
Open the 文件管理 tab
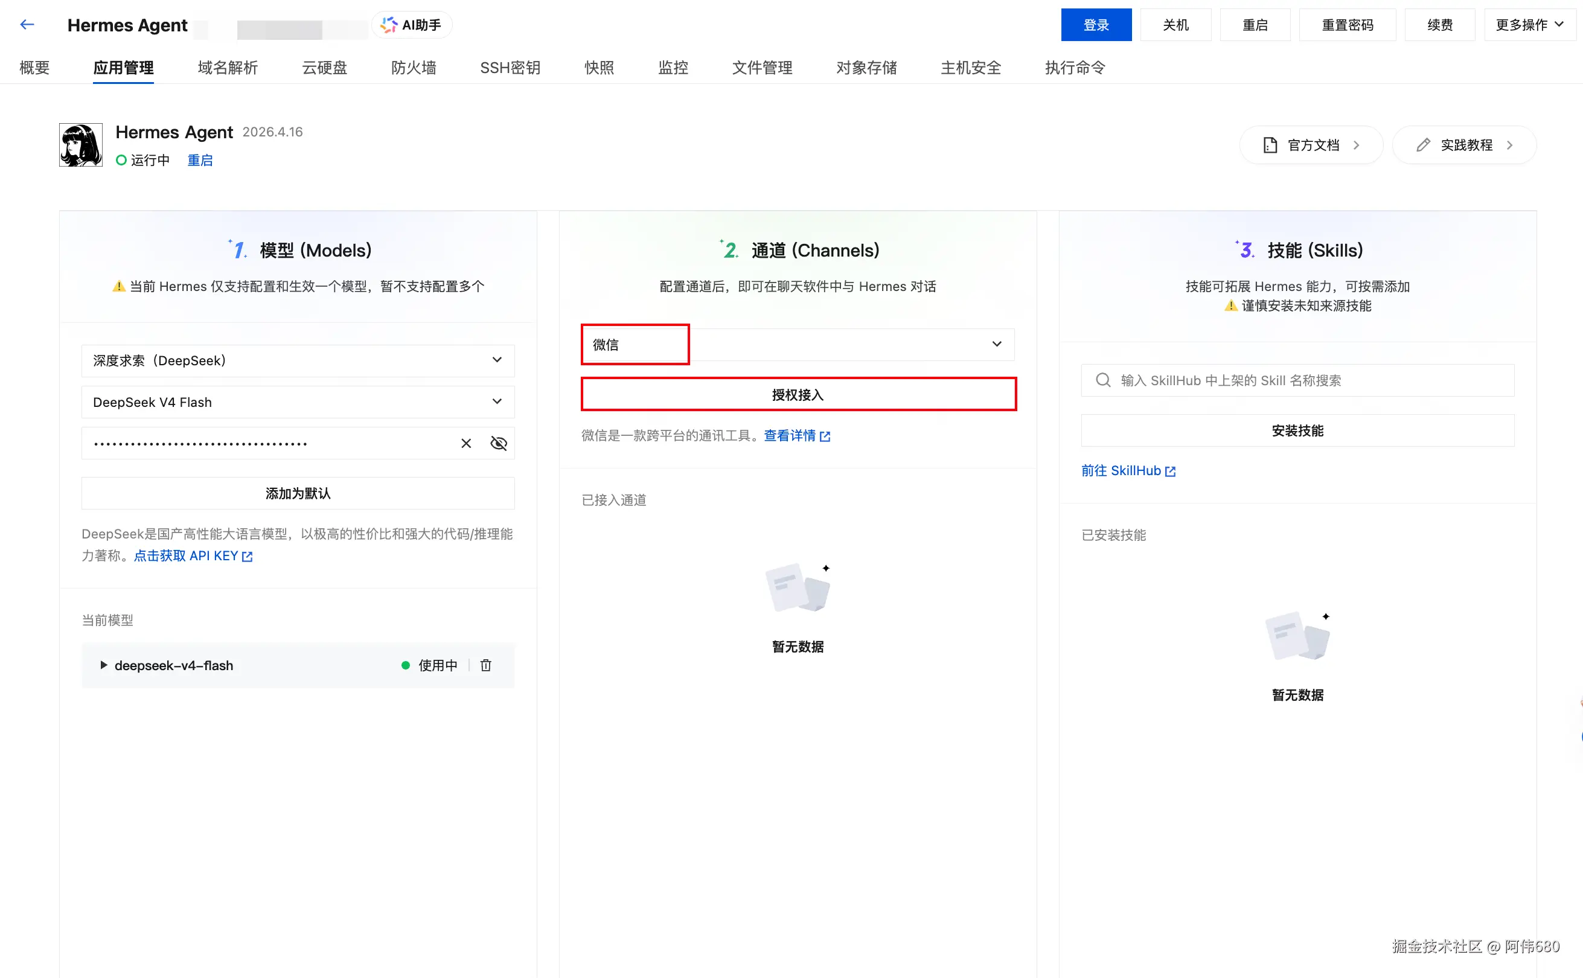coord(763,67)
